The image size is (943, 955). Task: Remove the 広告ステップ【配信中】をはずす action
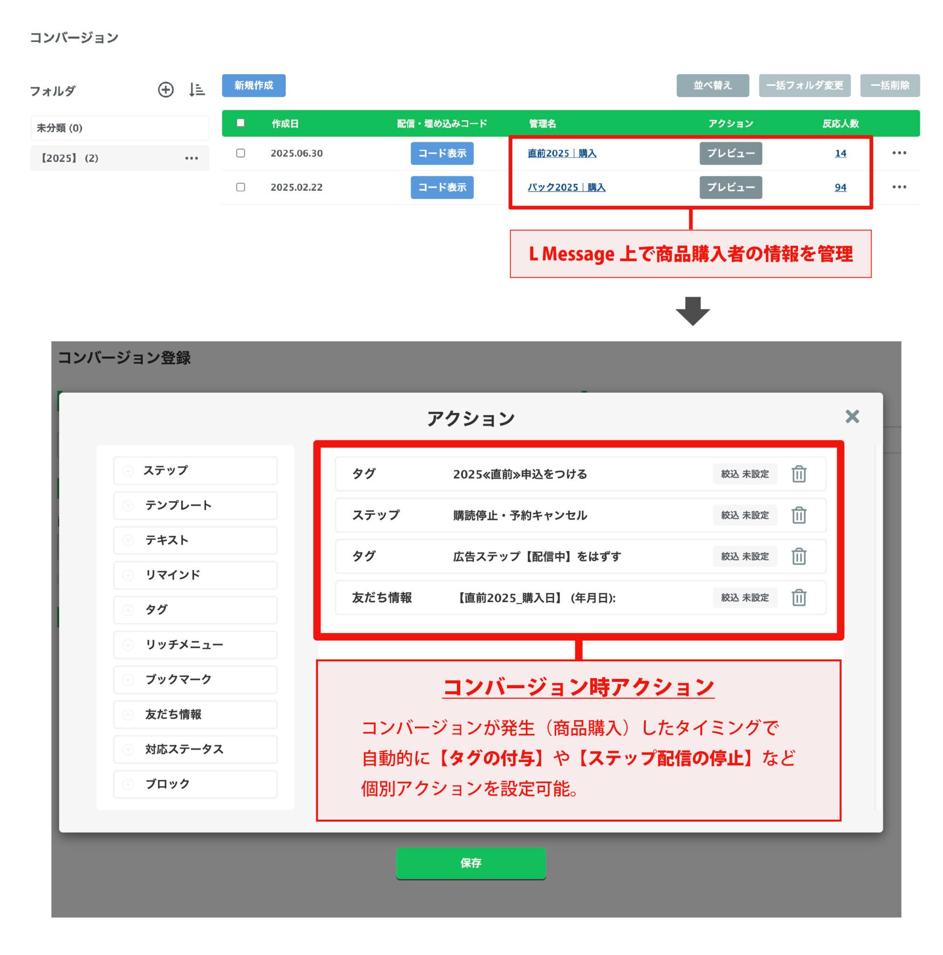coord(799,557)
